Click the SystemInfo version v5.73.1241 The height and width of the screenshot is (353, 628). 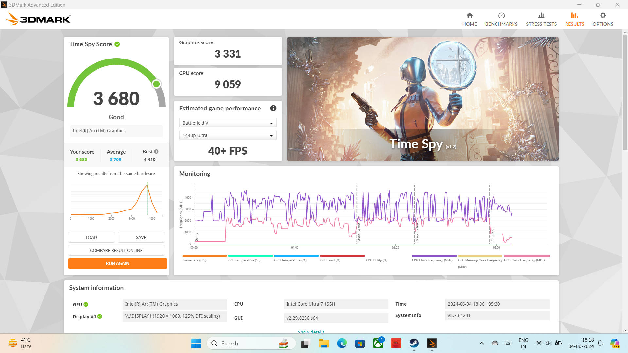point(497,315)
